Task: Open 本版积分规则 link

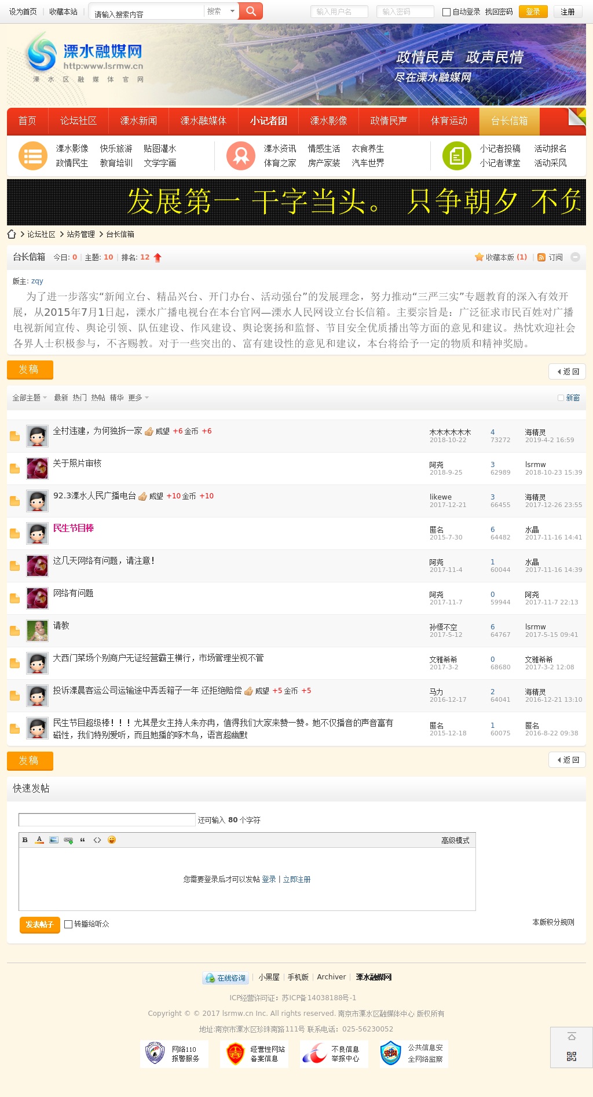Action: point(553,922)
